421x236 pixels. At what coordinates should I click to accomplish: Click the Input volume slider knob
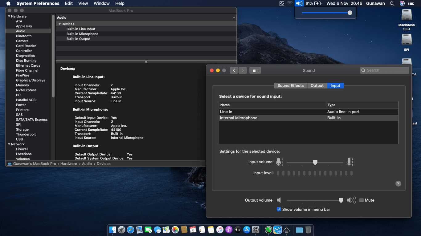[x=315, y=162]
